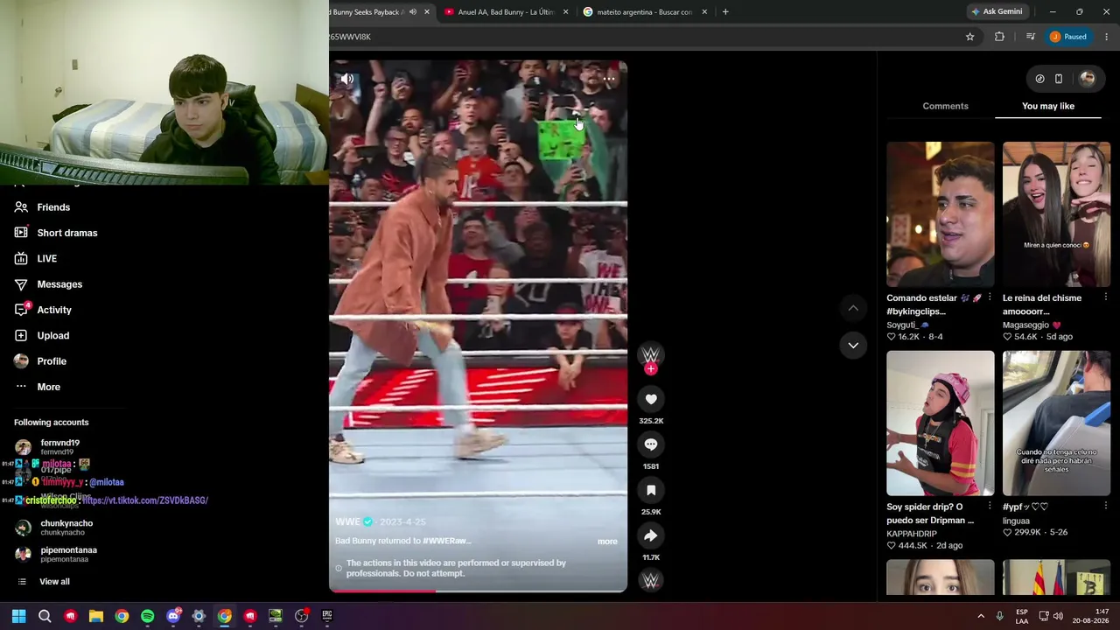Open Epic Games Launcher from taskbar
1120x630 pixels.
327,616
